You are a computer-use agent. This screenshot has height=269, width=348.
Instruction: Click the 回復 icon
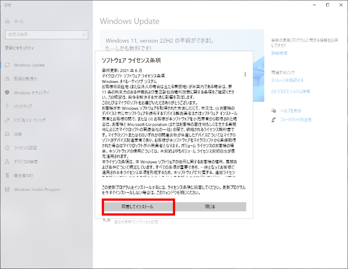(7, 134)
